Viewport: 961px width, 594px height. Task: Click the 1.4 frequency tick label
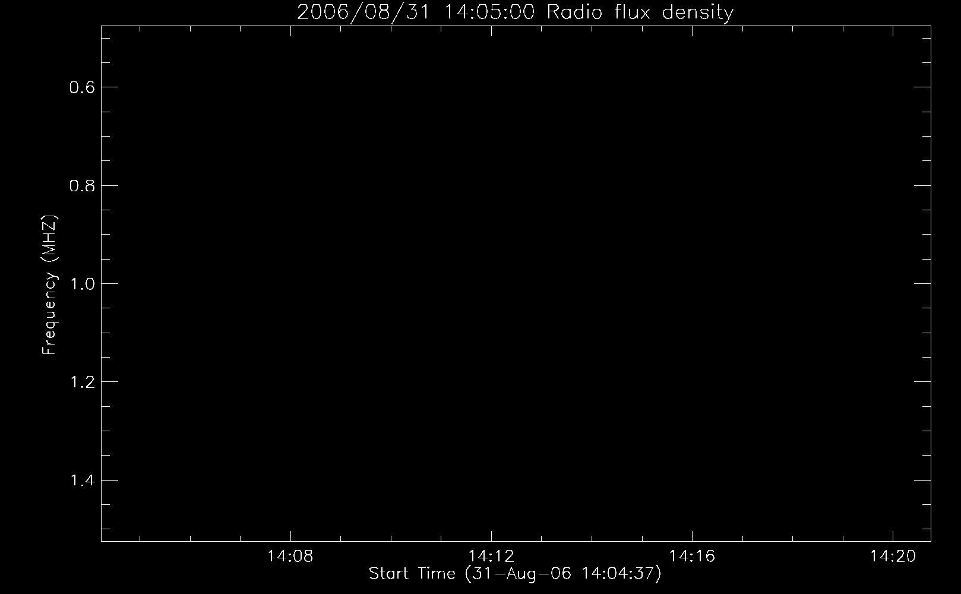(82, 480)
